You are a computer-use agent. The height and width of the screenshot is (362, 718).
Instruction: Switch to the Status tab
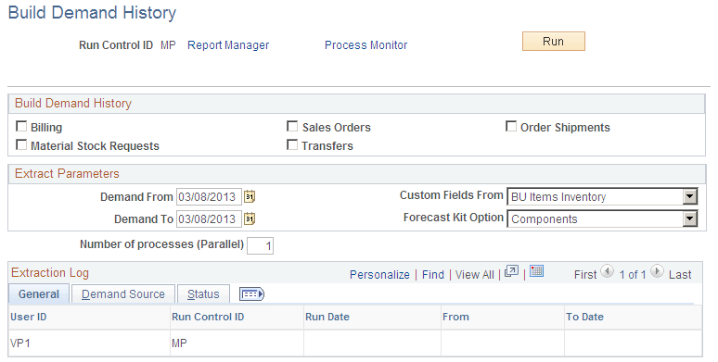203,293
